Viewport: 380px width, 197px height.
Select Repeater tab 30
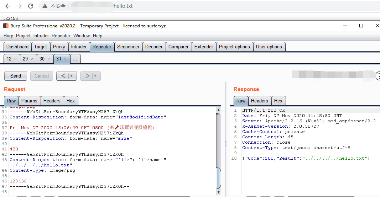(x=42, y=59)
